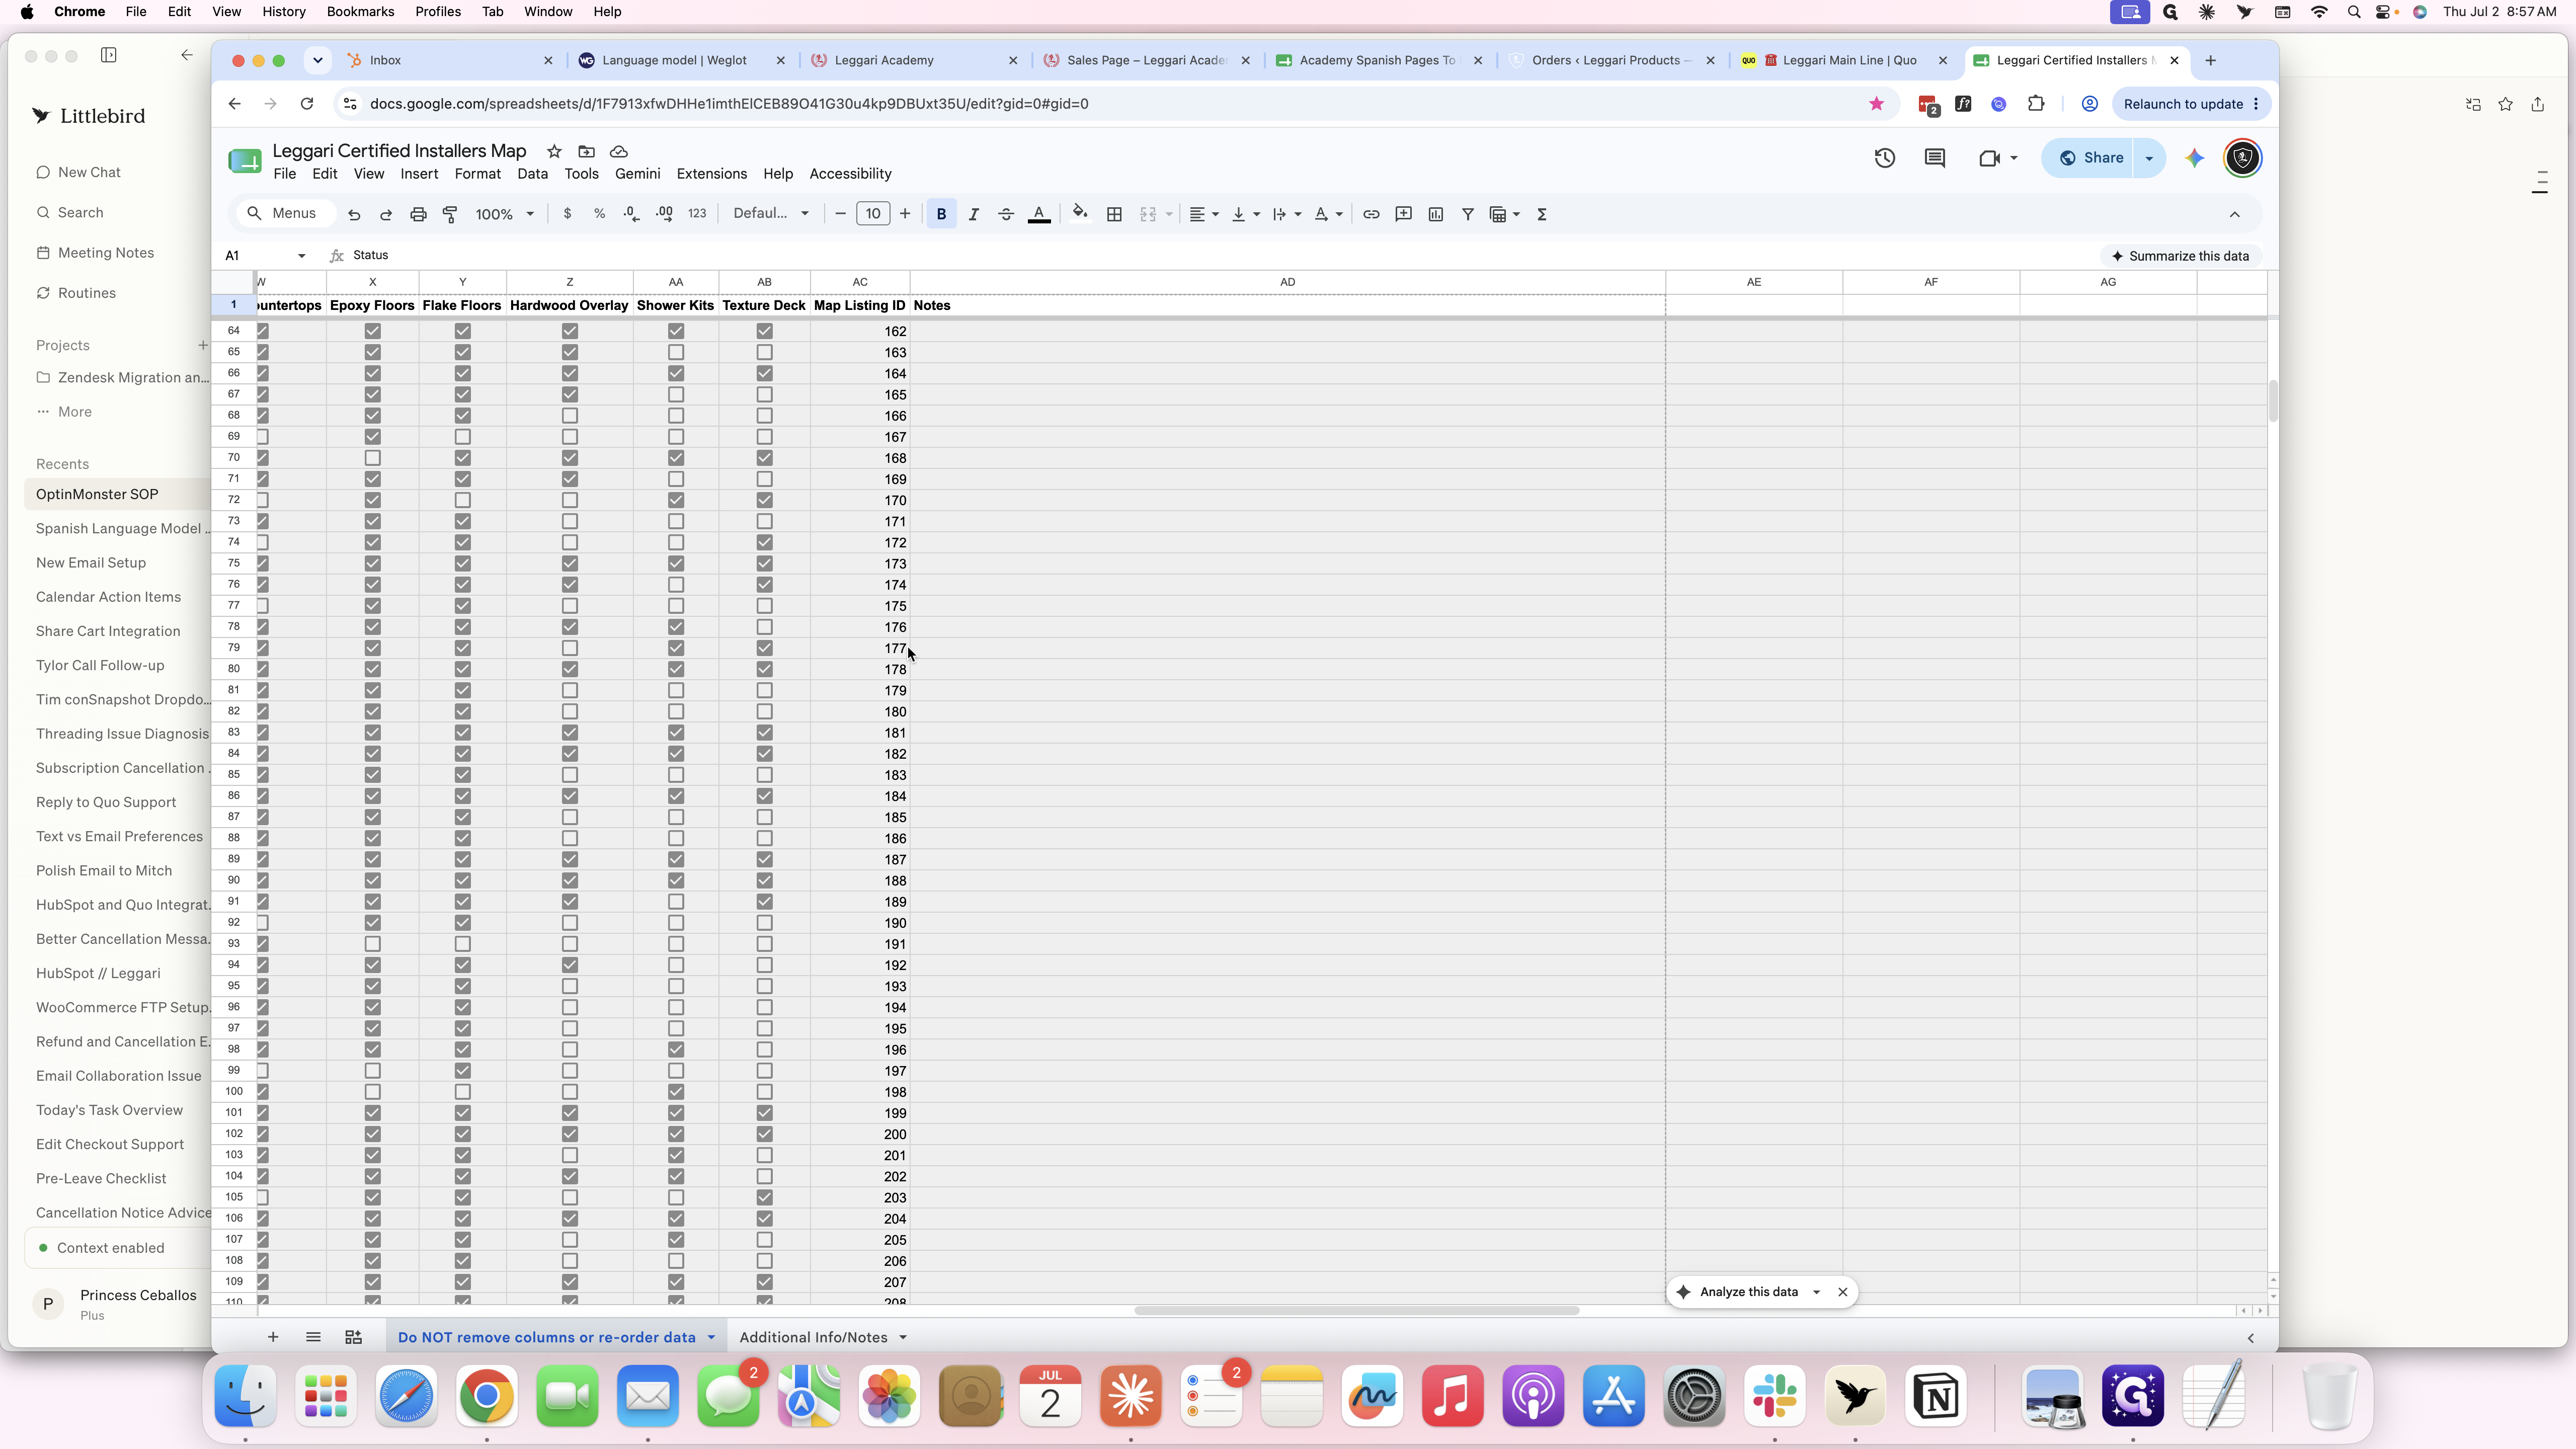Viewport: 2576px width, 1449px height.
Task: Toggle Flake Floors checkbox in row 100
Action: (x=462, y=1092)
